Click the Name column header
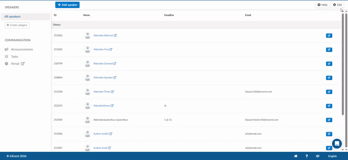The width and height of the screenshot is (348, 160). click(x=87, y=15)
